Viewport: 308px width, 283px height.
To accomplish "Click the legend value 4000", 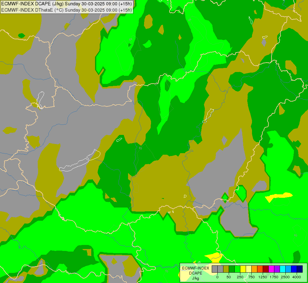I will [297, 277].
